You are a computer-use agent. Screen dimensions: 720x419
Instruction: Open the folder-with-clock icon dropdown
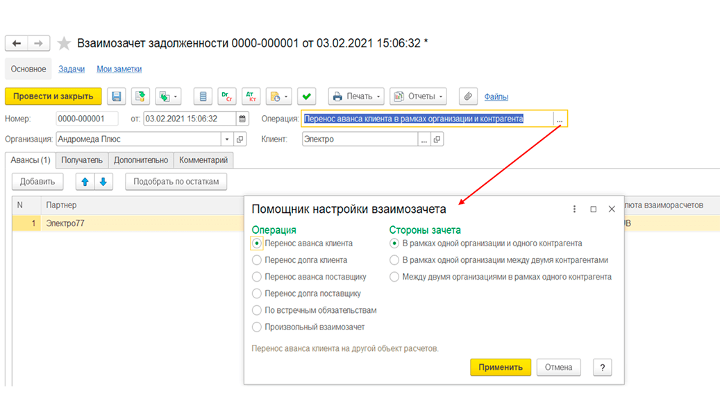coord(278,96)
